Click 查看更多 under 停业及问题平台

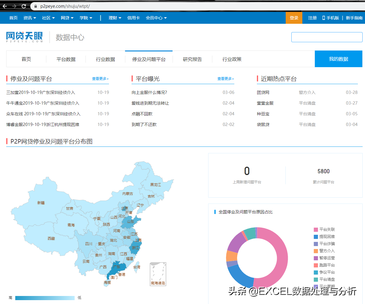click(x=100, y=79)
